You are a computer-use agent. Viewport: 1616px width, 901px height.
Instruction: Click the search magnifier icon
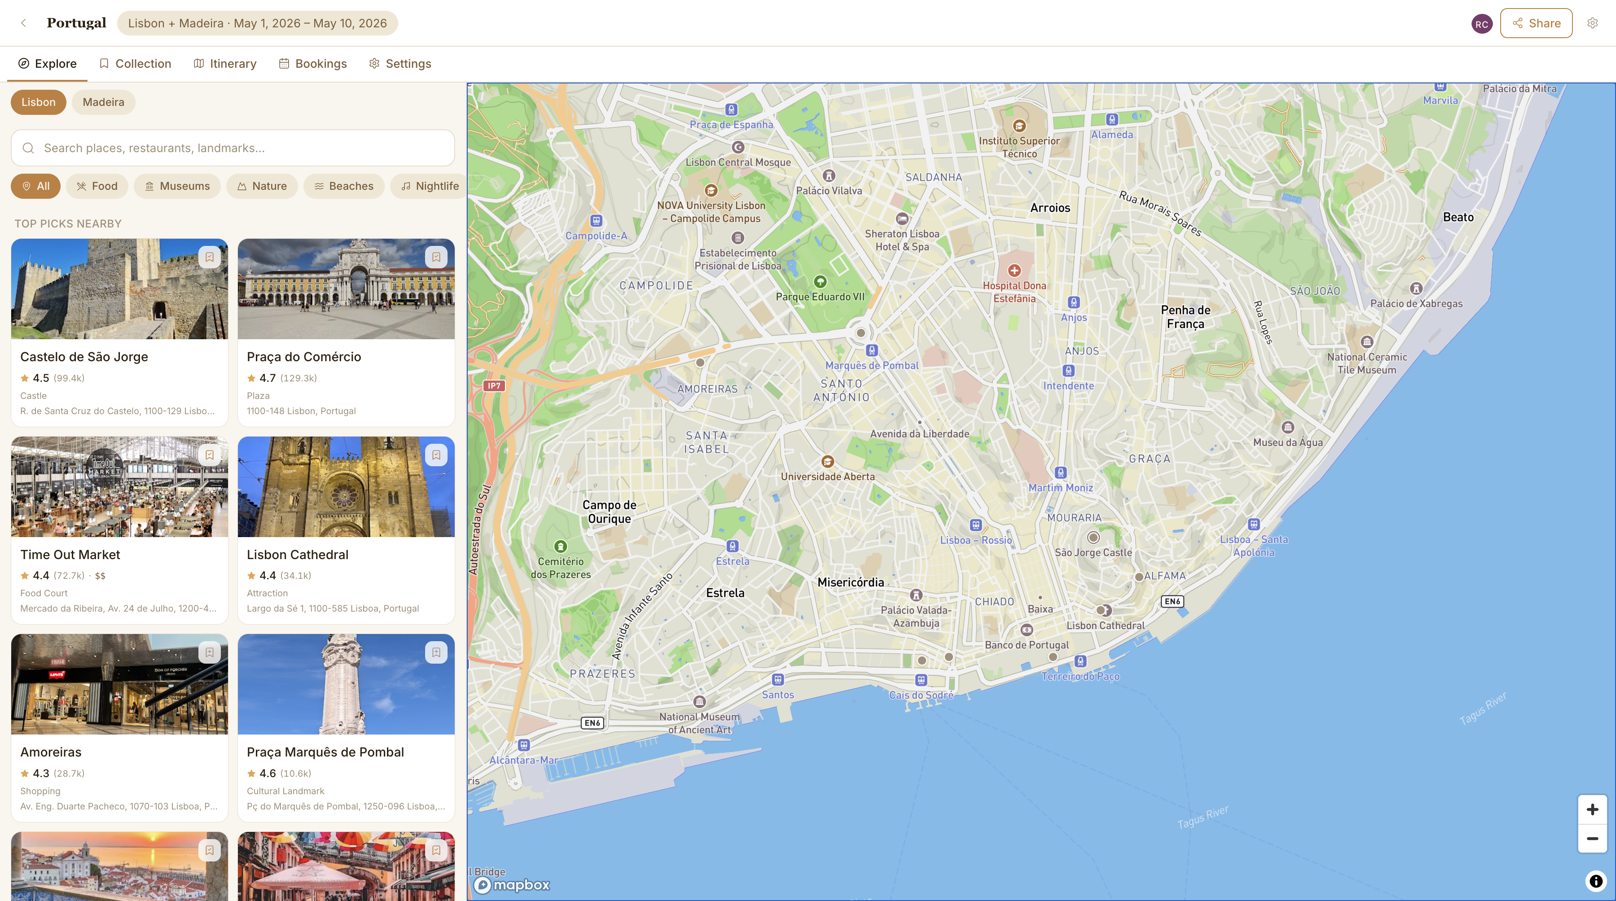[x=29, y=147]
